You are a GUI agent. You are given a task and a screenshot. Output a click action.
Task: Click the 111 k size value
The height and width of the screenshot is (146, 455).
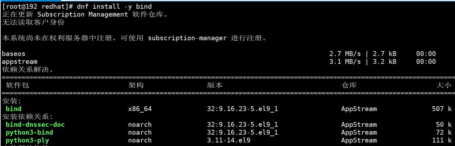click(x=442, y=141)
